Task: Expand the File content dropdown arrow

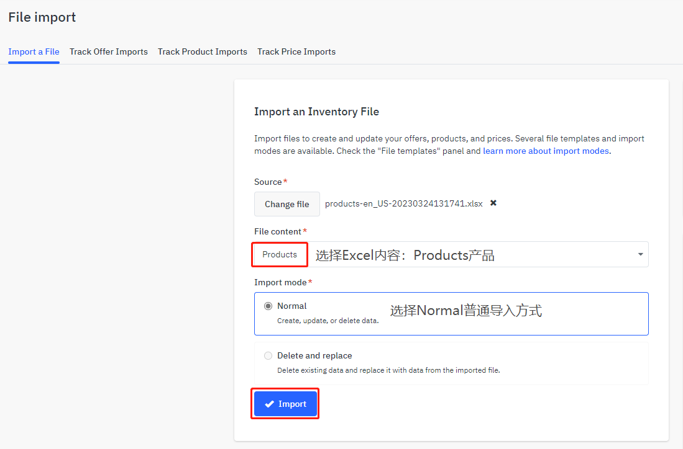Action: coord(640,254)
